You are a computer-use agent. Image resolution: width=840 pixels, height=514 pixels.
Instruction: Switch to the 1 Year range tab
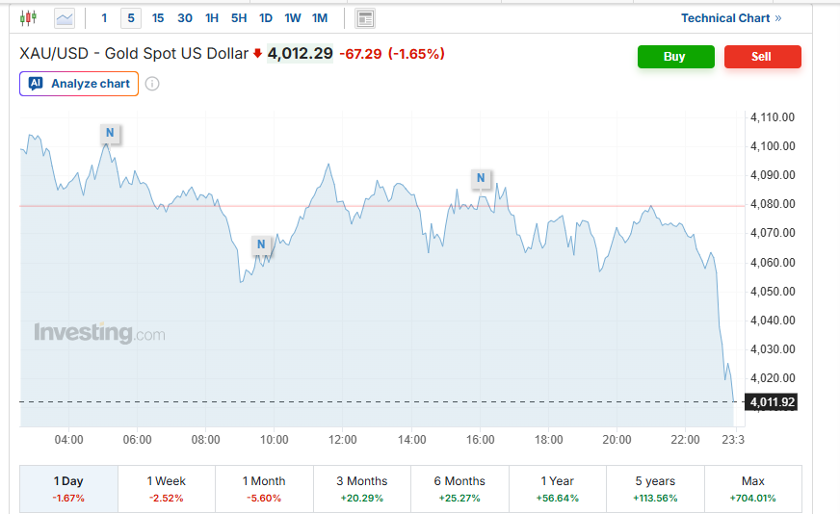point(558,488)
